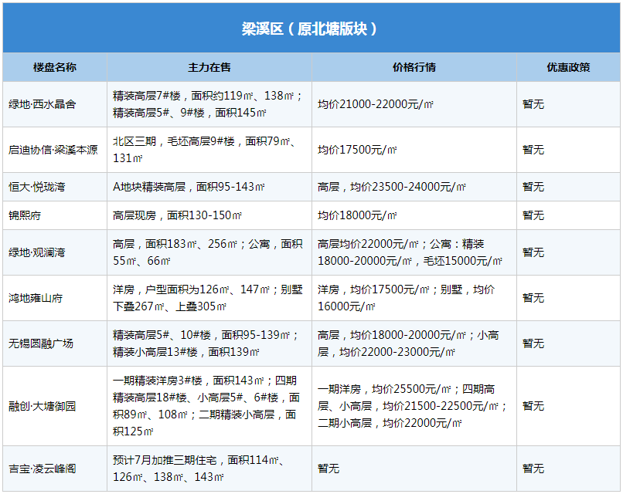The height and width of the screenshot is (494, 623).
Task: Select the 吉宝·凌云峰阁 property name
Action: point(43,469)
